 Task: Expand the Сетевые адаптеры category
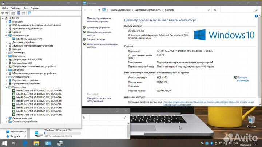tap(6, 118)
